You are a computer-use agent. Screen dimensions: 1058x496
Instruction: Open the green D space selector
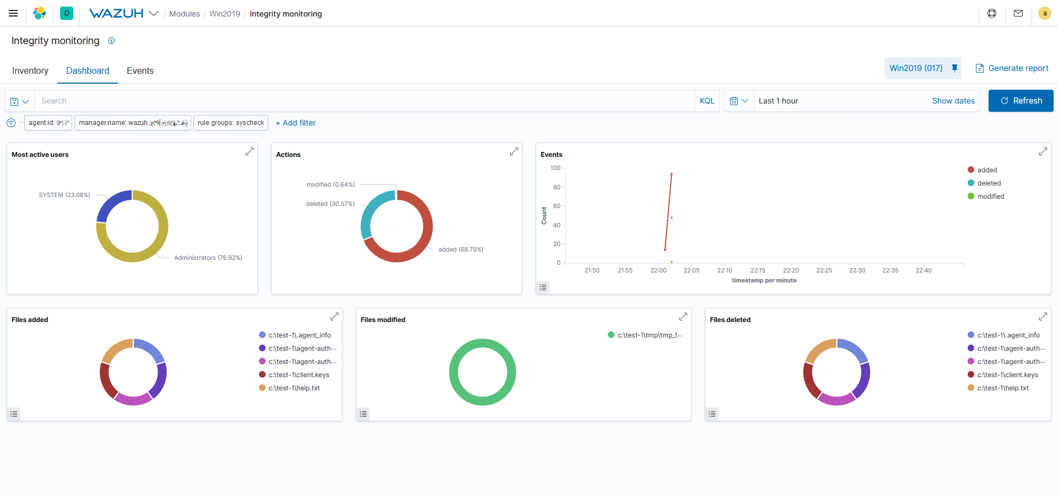[x=67, y=13]
